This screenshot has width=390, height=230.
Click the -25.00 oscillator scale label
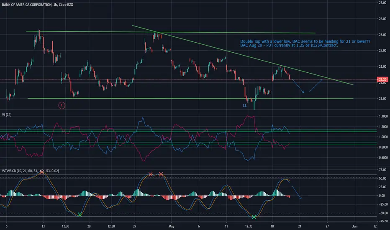(x=382, y=204)
